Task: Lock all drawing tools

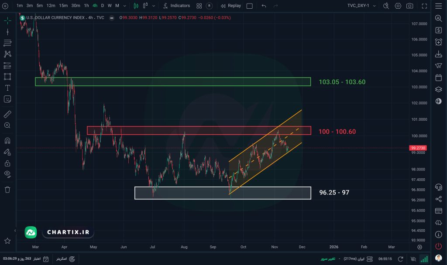Action: click(x=7, y=163)
